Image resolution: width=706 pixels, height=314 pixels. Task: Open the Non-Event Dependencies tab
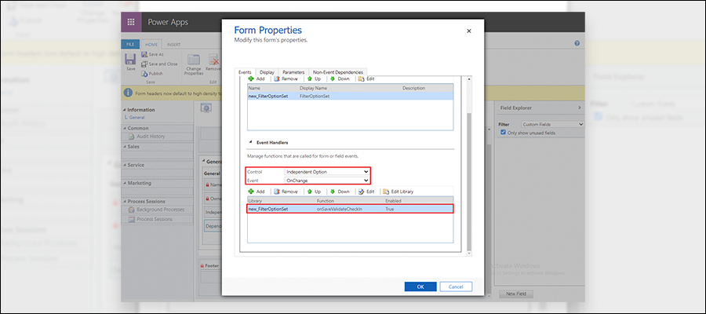point(338,72)
